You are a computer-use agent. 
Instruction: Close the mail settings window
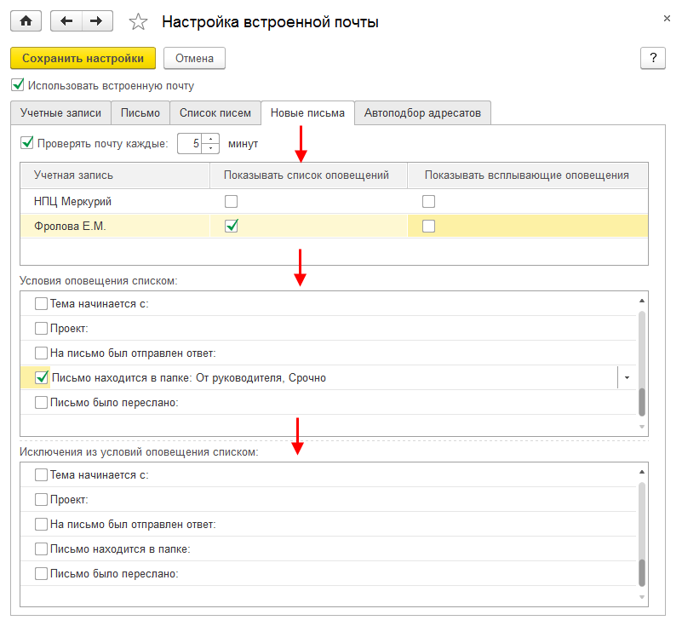(666, 17)
